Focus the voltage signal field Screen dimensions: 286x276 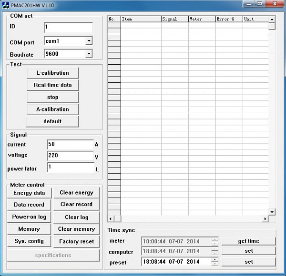(71, 156)
